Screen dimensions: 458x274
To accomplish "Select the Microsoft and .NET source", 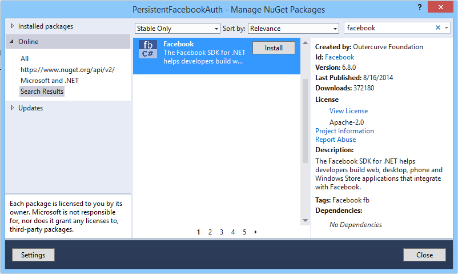I will pos(50,81).
